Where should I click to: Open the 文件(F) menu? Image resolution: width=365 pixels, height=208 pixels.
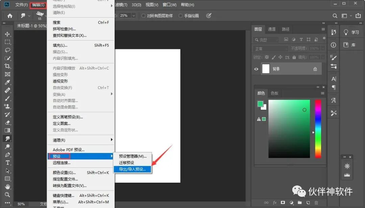click(21, 5)
